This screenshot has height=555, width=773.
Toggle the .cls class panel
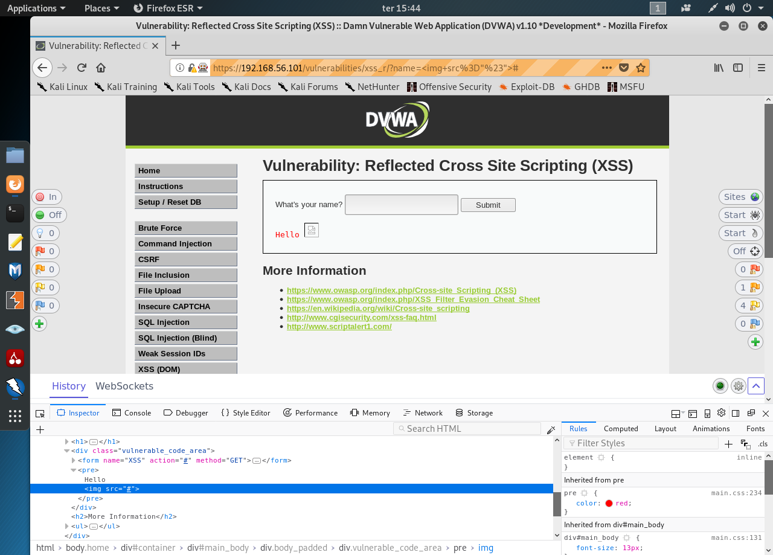[763, 444]
